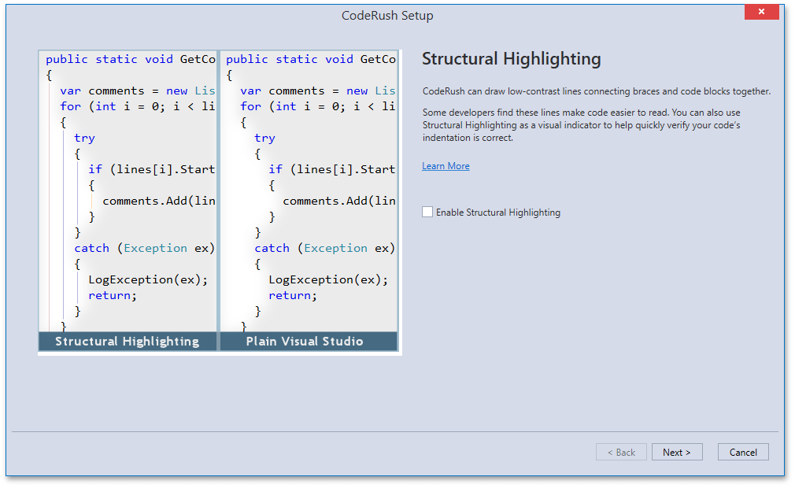Click the disabled Back button
This screenshot has width=795, height=488.
tap(621, 452)
